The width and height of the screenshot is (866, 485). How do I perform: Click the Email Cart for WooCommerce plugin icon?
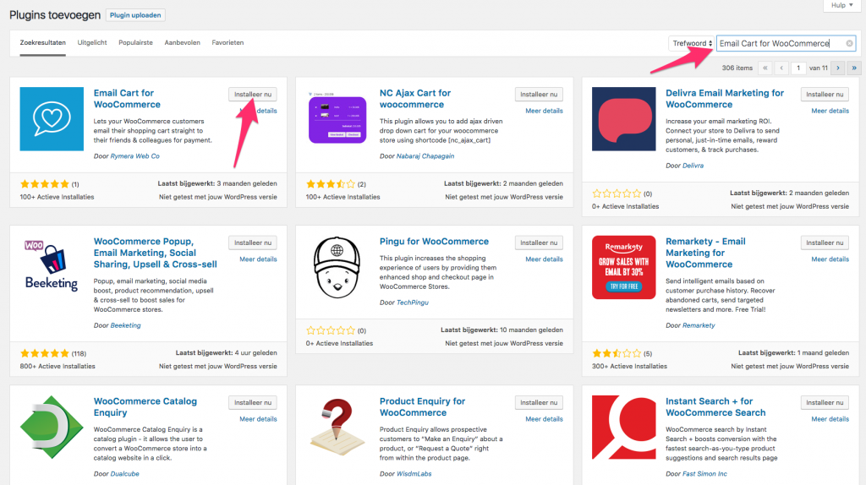[52, 119]
